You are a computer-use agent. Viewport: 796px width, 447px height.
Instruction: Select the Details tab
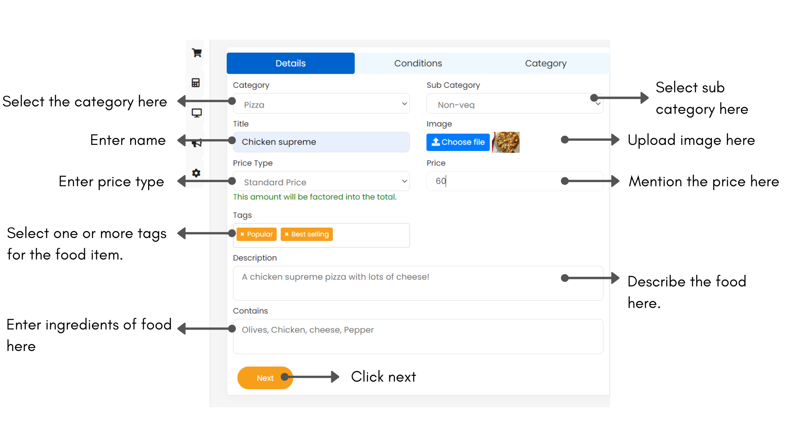tap(290, 63)
